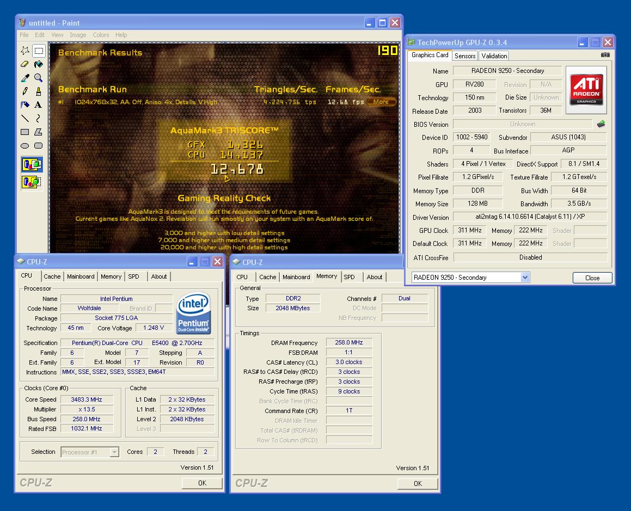The image size is (631, 511).
Task: Open the Memory tab in left CPU-Z
Action: click(x=111, y=276)
